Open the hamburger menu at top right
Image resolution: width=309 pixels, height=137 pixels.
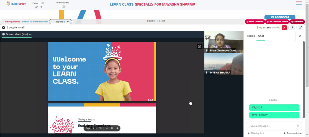coord(299,3)
